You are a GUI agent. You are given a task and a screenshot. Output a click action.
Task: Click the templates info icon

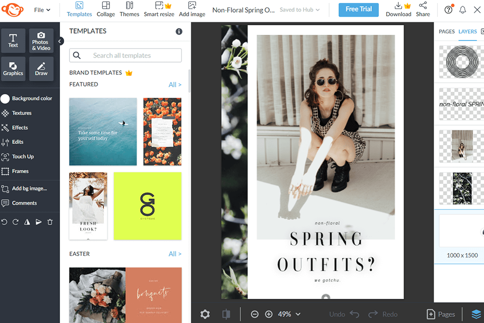[x=179, y=31]
